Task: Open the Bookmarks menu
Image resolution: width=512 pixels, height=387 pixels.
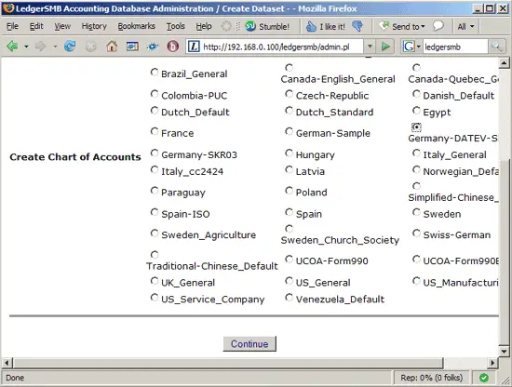Action: click(x=136, y=26)
